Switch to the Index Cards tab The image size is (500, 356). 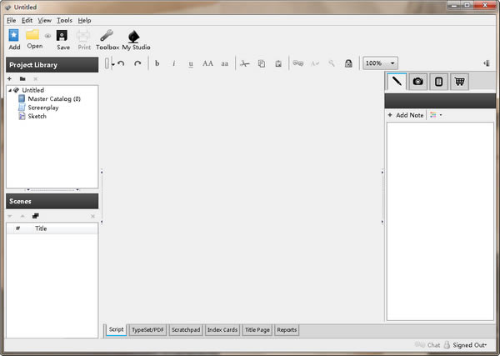[222, 330]
